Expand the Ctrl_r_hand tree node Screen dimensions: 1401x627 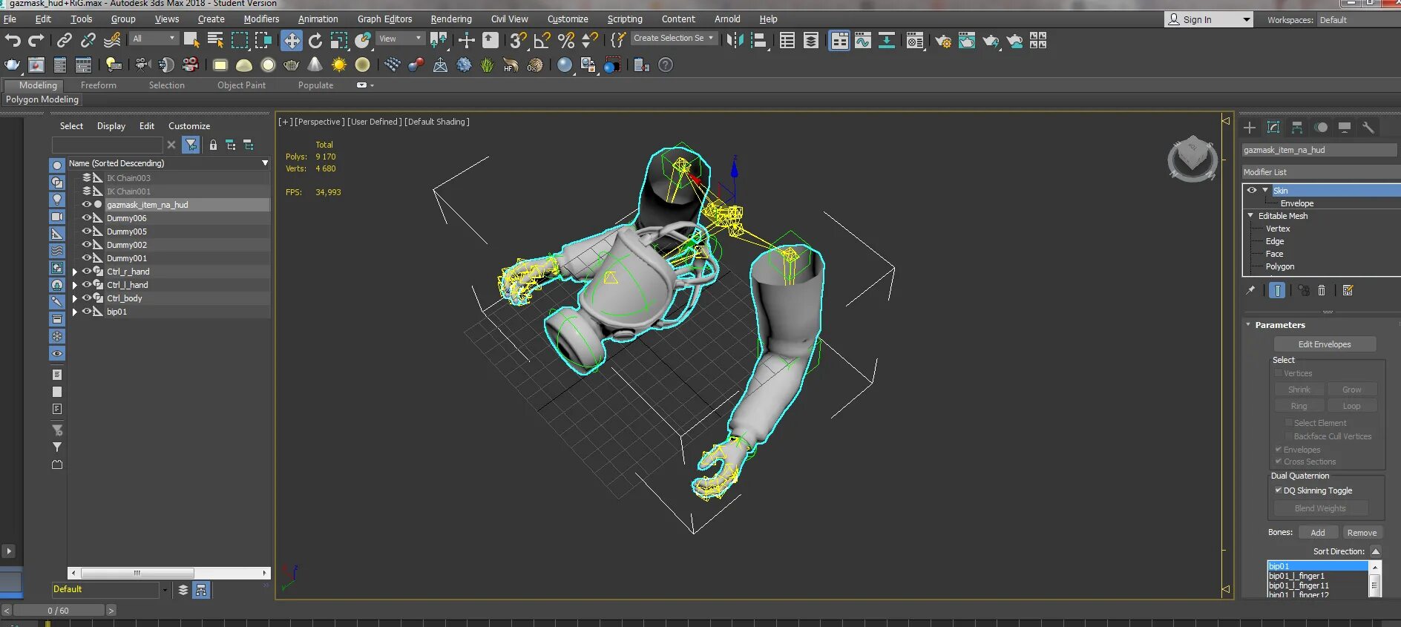tap(75, 272)
